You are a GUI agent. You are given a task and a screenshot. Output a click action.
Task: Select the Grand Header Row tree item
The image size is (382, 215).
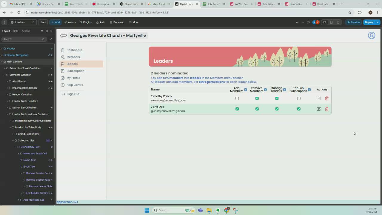point(28,134)
